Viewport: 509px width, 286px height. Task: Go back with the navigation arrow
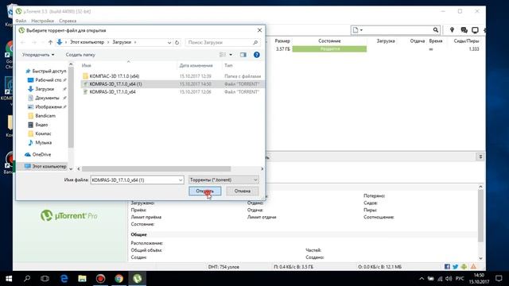click(23, 42)
